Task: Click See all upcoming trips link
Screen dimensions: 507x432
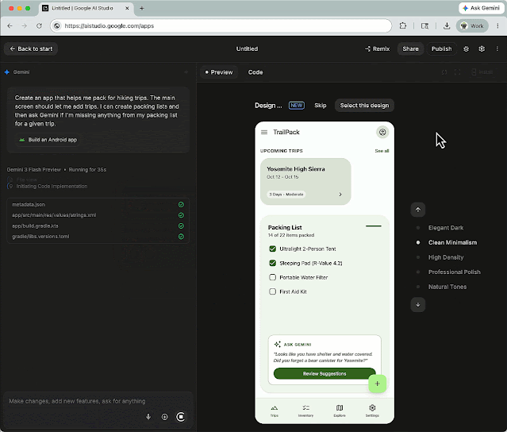Action: point(382,151)
